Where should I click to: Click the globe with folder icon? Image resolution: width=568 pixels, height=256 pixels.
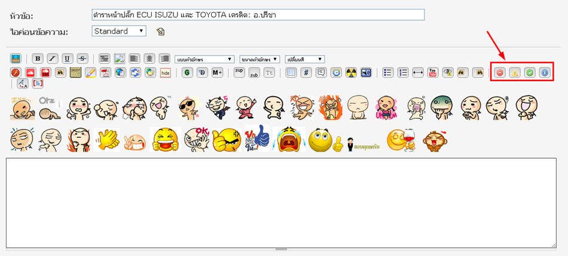[x=150, y=73]
